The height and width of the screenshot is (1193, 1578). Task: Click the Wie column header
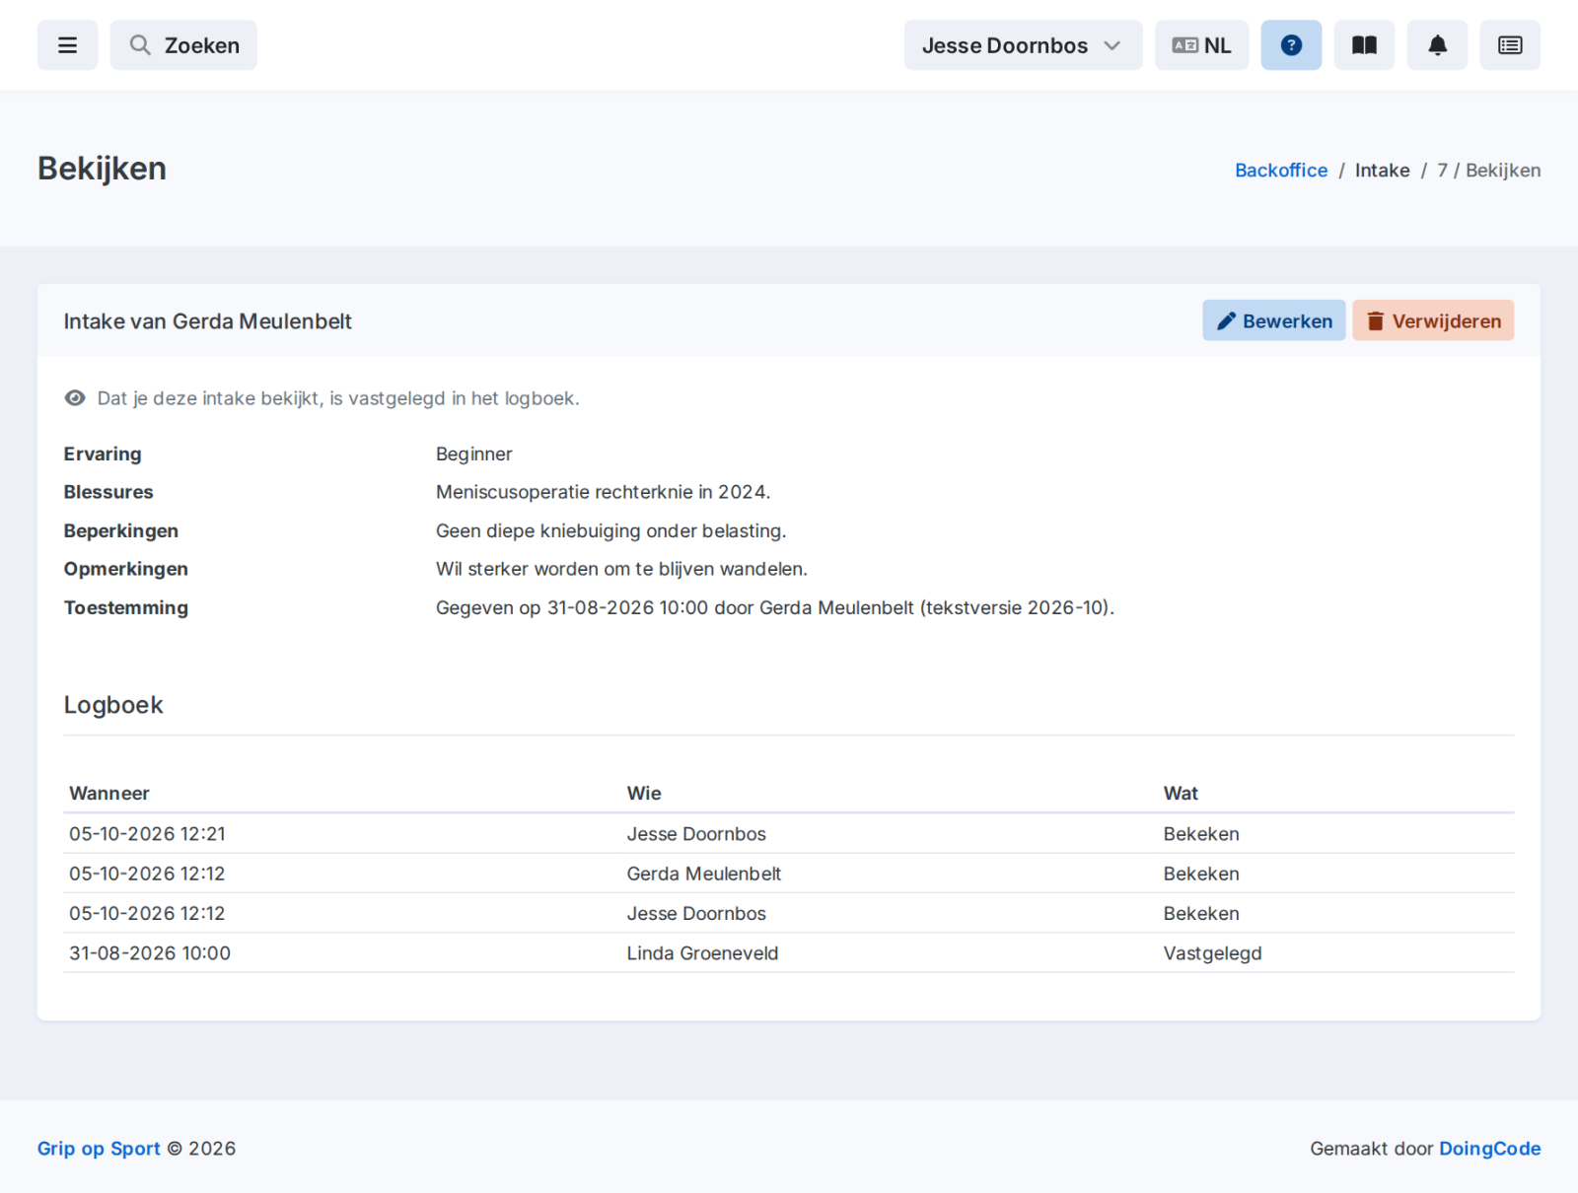[644, 794]
